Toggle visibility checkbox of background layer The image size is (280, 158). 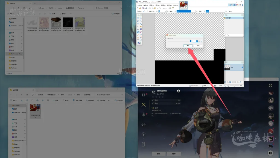(242, 67)
